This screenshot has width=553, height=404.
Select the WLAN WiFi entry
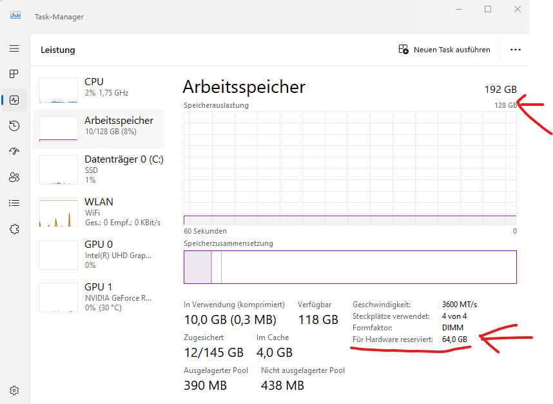click(x=99, y=211)
